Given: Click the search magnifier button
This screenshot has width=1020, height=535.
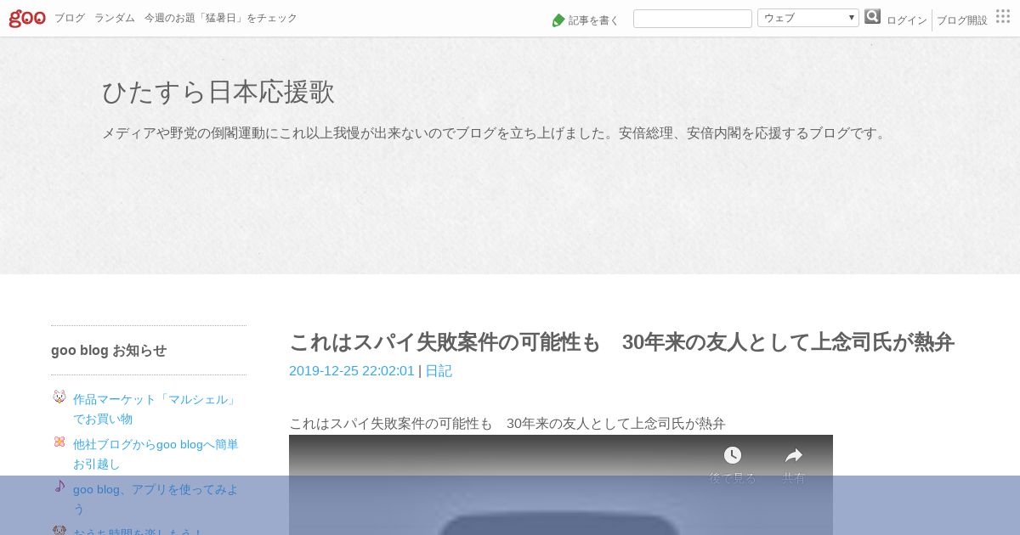Looking at the screenshot, I should click(872, 17).
